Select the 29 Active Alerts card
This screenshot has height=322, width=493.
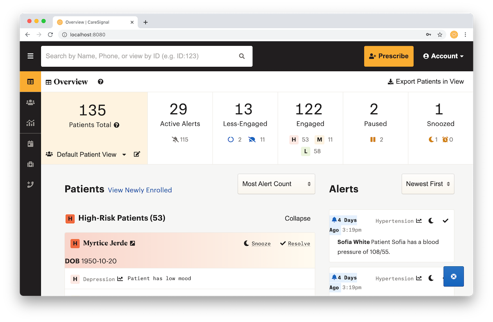pos(180,128)
